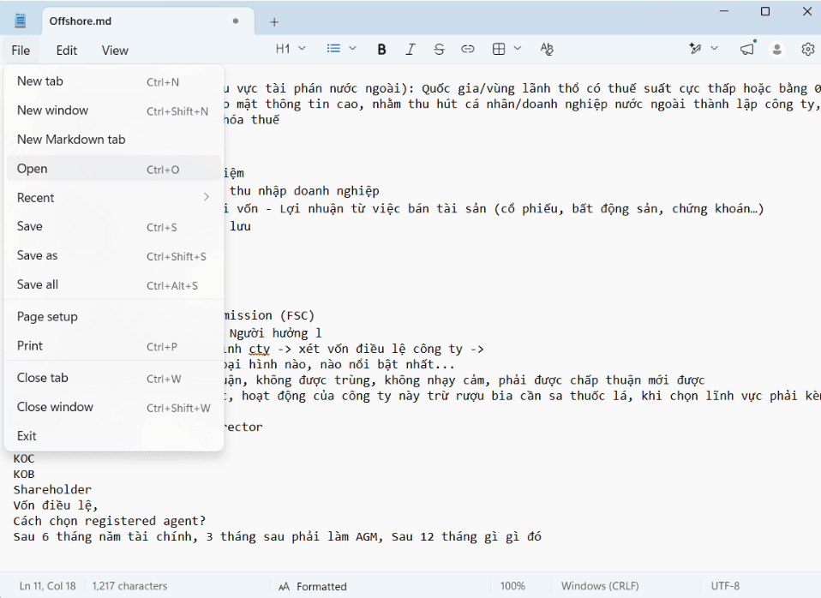The height and width of the screenshot is (598, 821).
Task: Click the megaphone feedback icon
Action: [x=747, y=49]
